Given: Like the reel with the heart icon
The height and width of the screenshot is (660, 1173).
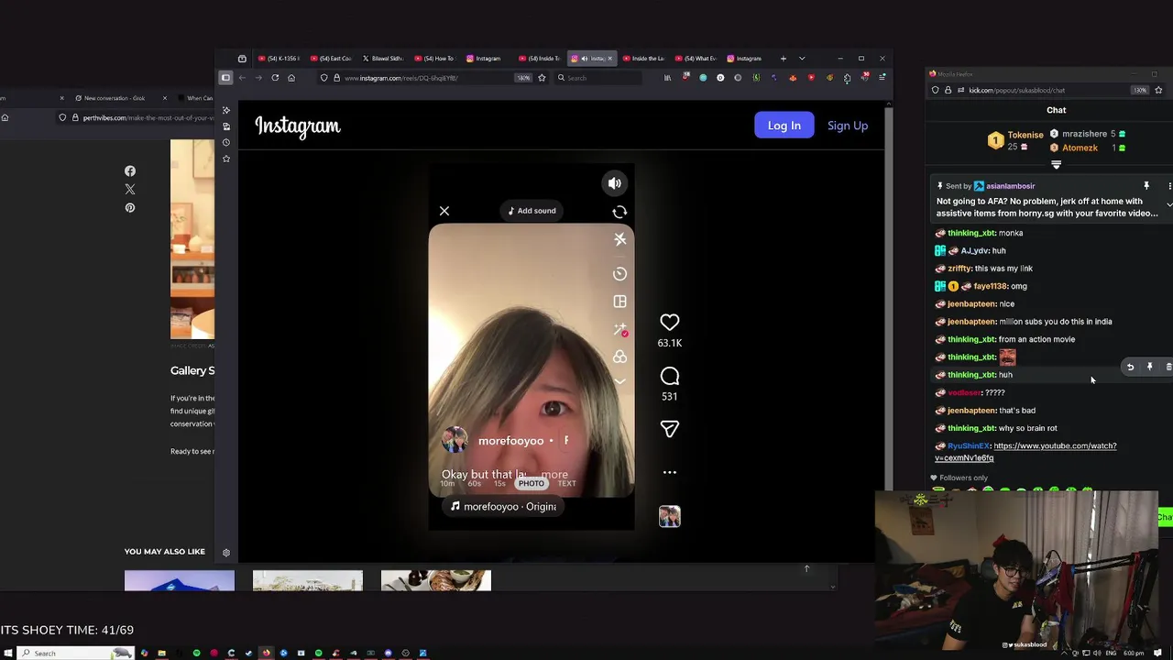Looking at the screenshot, I should [x=670, y=322].
